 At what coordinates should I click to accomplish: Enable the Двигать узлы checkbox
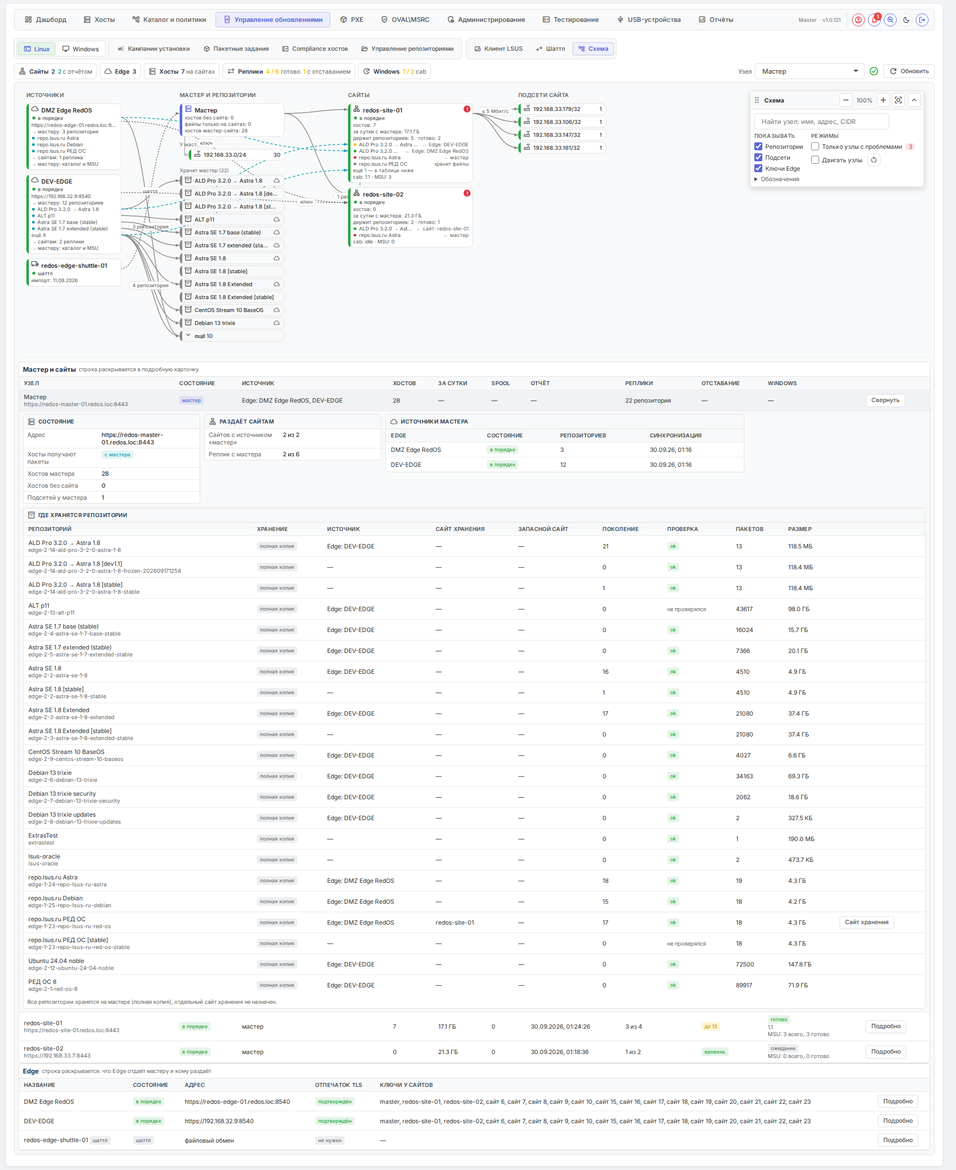pos(815,160)
